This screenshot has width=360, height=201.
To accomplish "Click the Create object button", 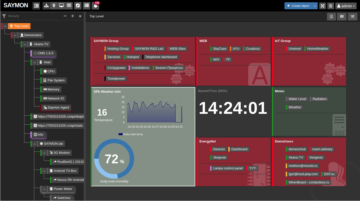I will click(x=298, y=6).
